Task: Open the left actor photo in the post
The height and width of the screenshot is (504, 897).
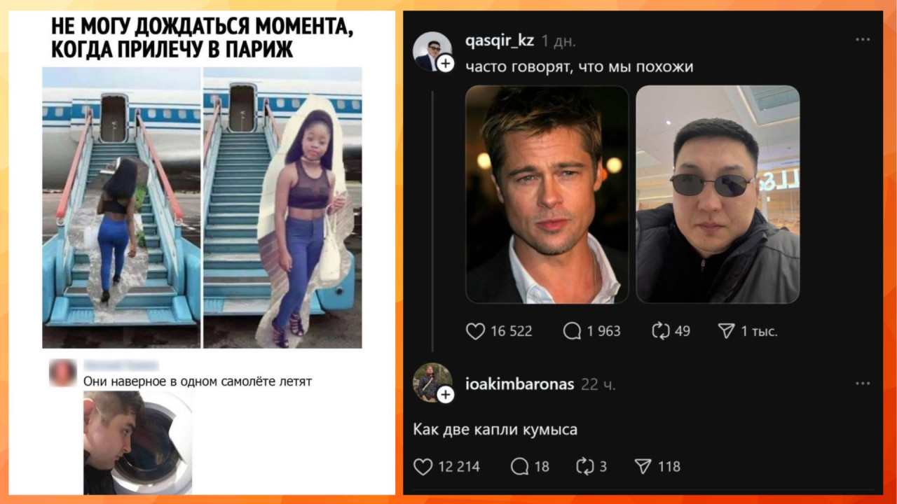Action: click(547, 195)
